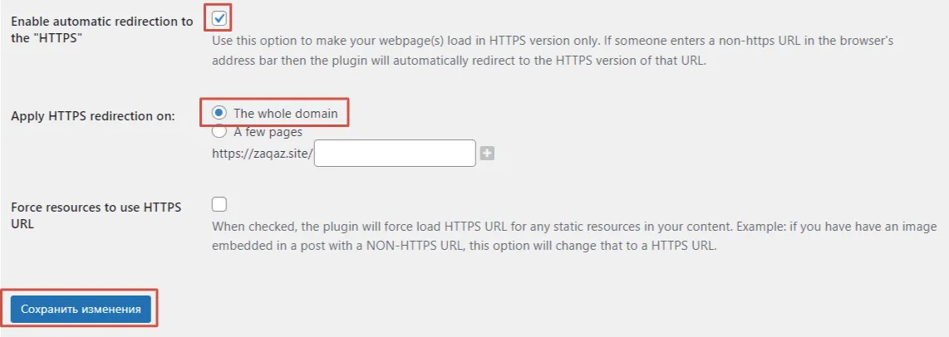949x337 pixels.
Task: Click the 'A few pages' label text
Action: 268,131
